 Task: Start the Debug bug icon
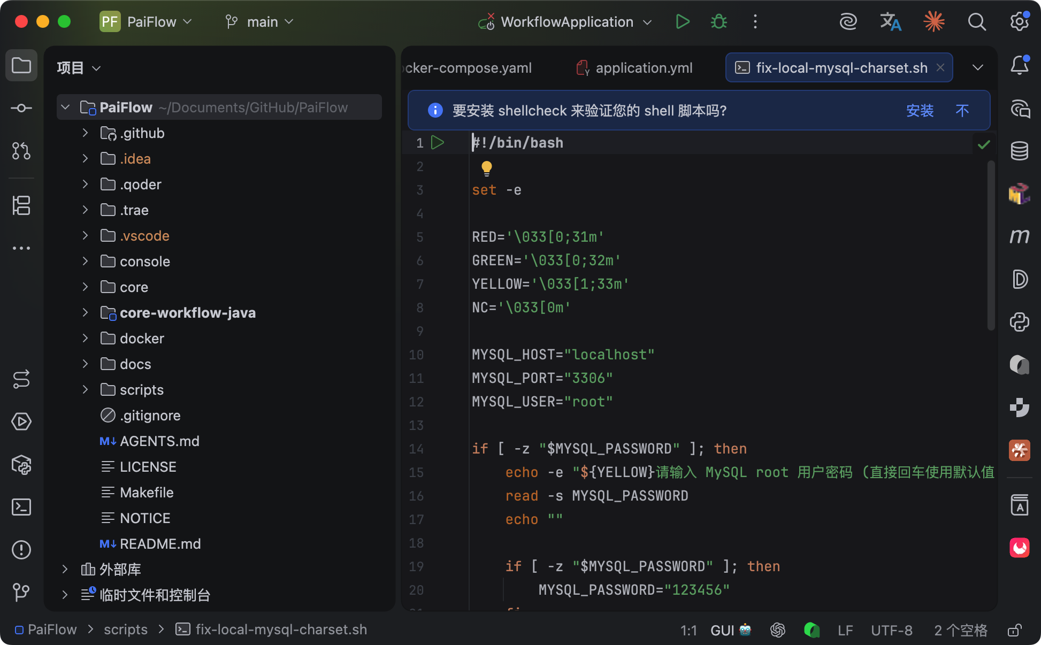[718, 22]
